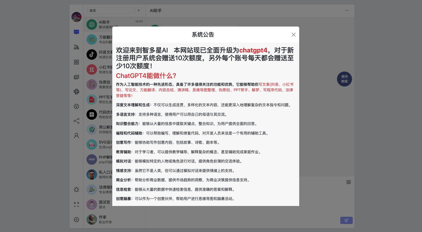422x232 pixels.
Task: Click the 创意写作 label
Action: (123, 142)
